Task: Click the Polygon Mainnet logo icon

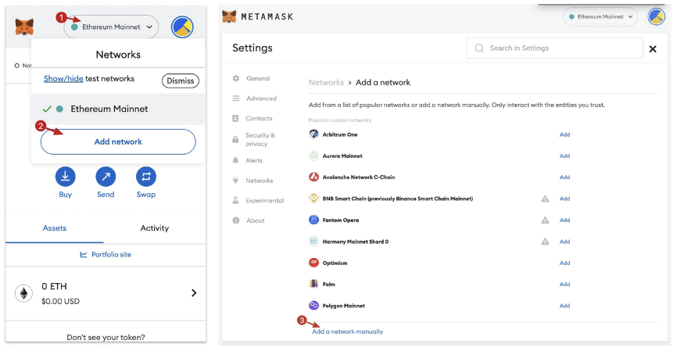Action: (314, 305)
